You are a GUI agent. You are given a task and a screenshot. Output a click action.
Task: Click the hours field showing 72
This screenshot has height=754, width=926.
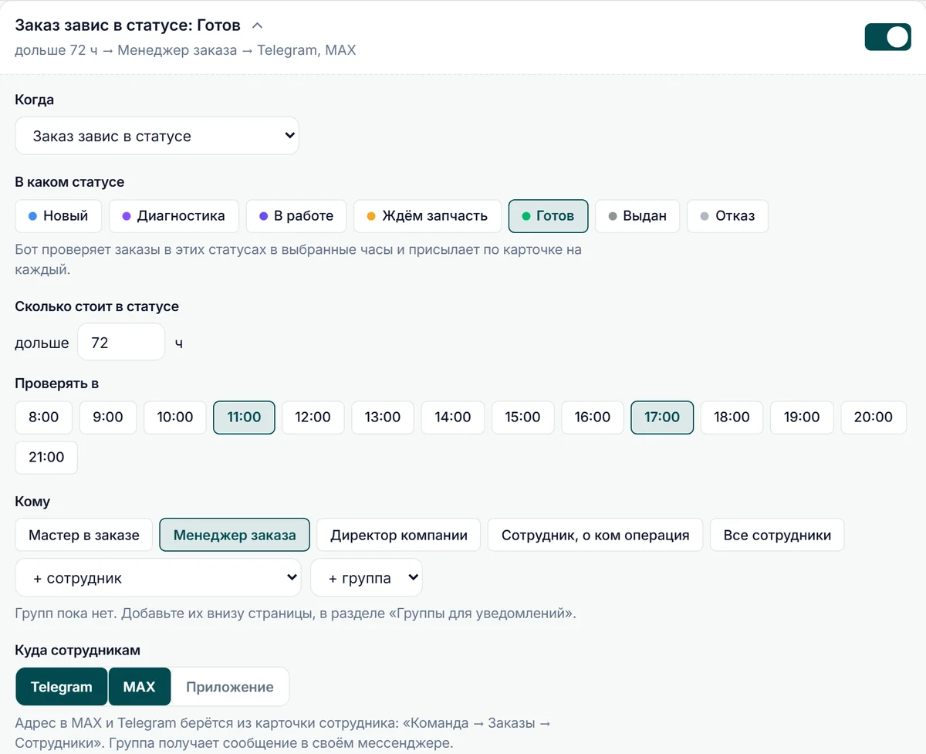coord(121,342)
